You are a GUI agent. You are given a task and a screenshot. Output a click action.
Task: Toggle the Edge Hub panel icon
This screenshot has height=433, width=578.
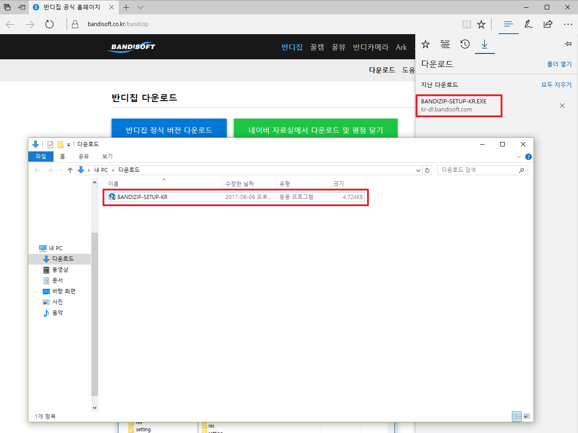coord(508,24)
